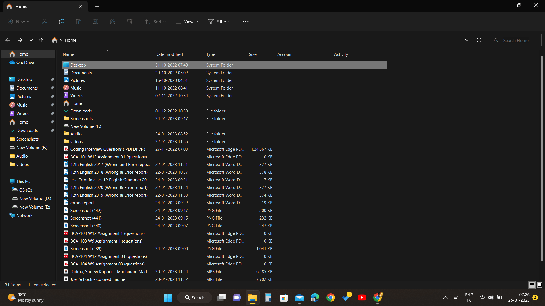Expand the View options dropdown
545x306 pixels.
[187, 22]
